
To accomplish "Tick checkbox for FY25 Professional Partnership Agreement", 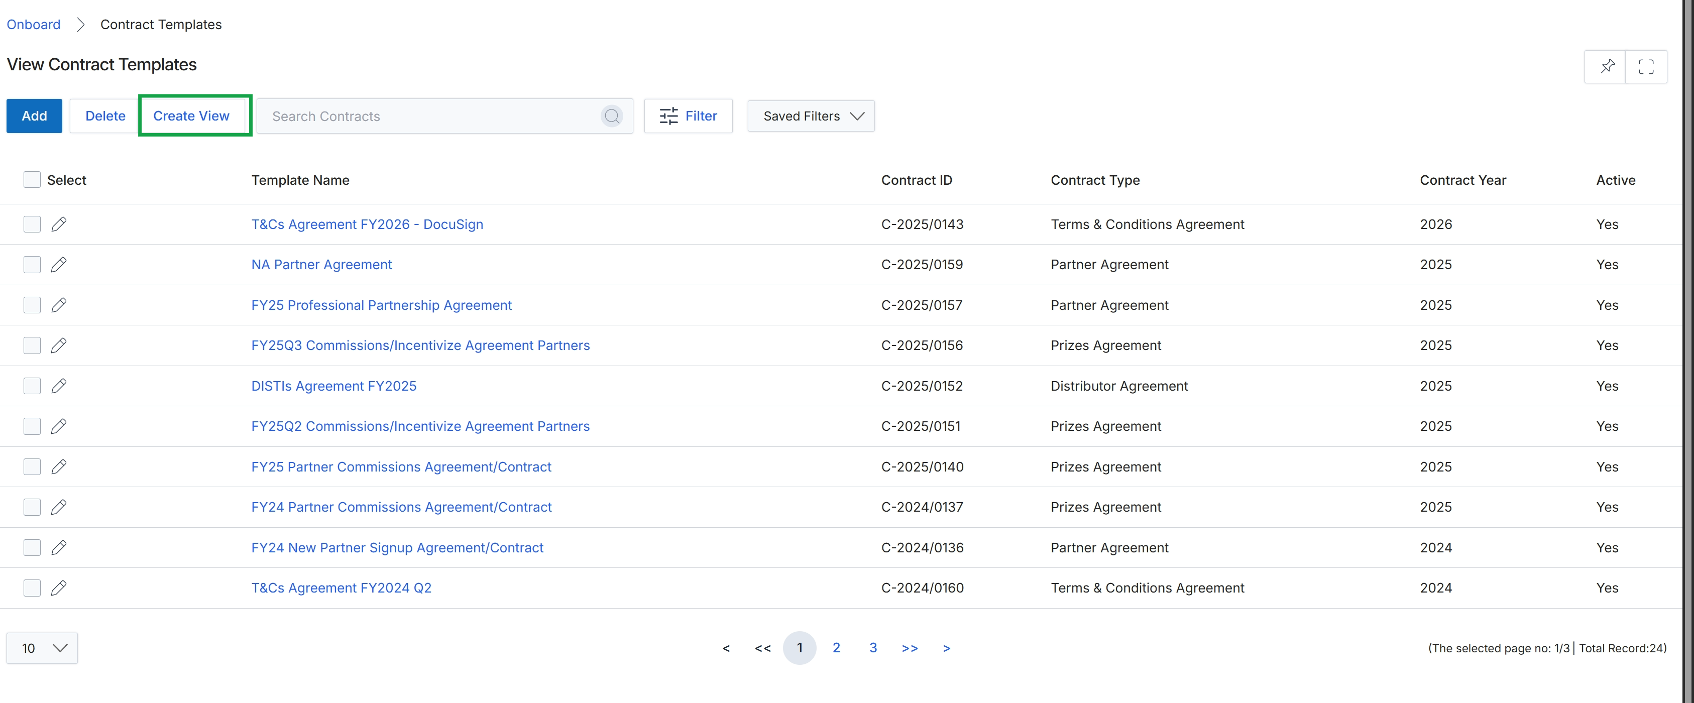I will (32, 305).
